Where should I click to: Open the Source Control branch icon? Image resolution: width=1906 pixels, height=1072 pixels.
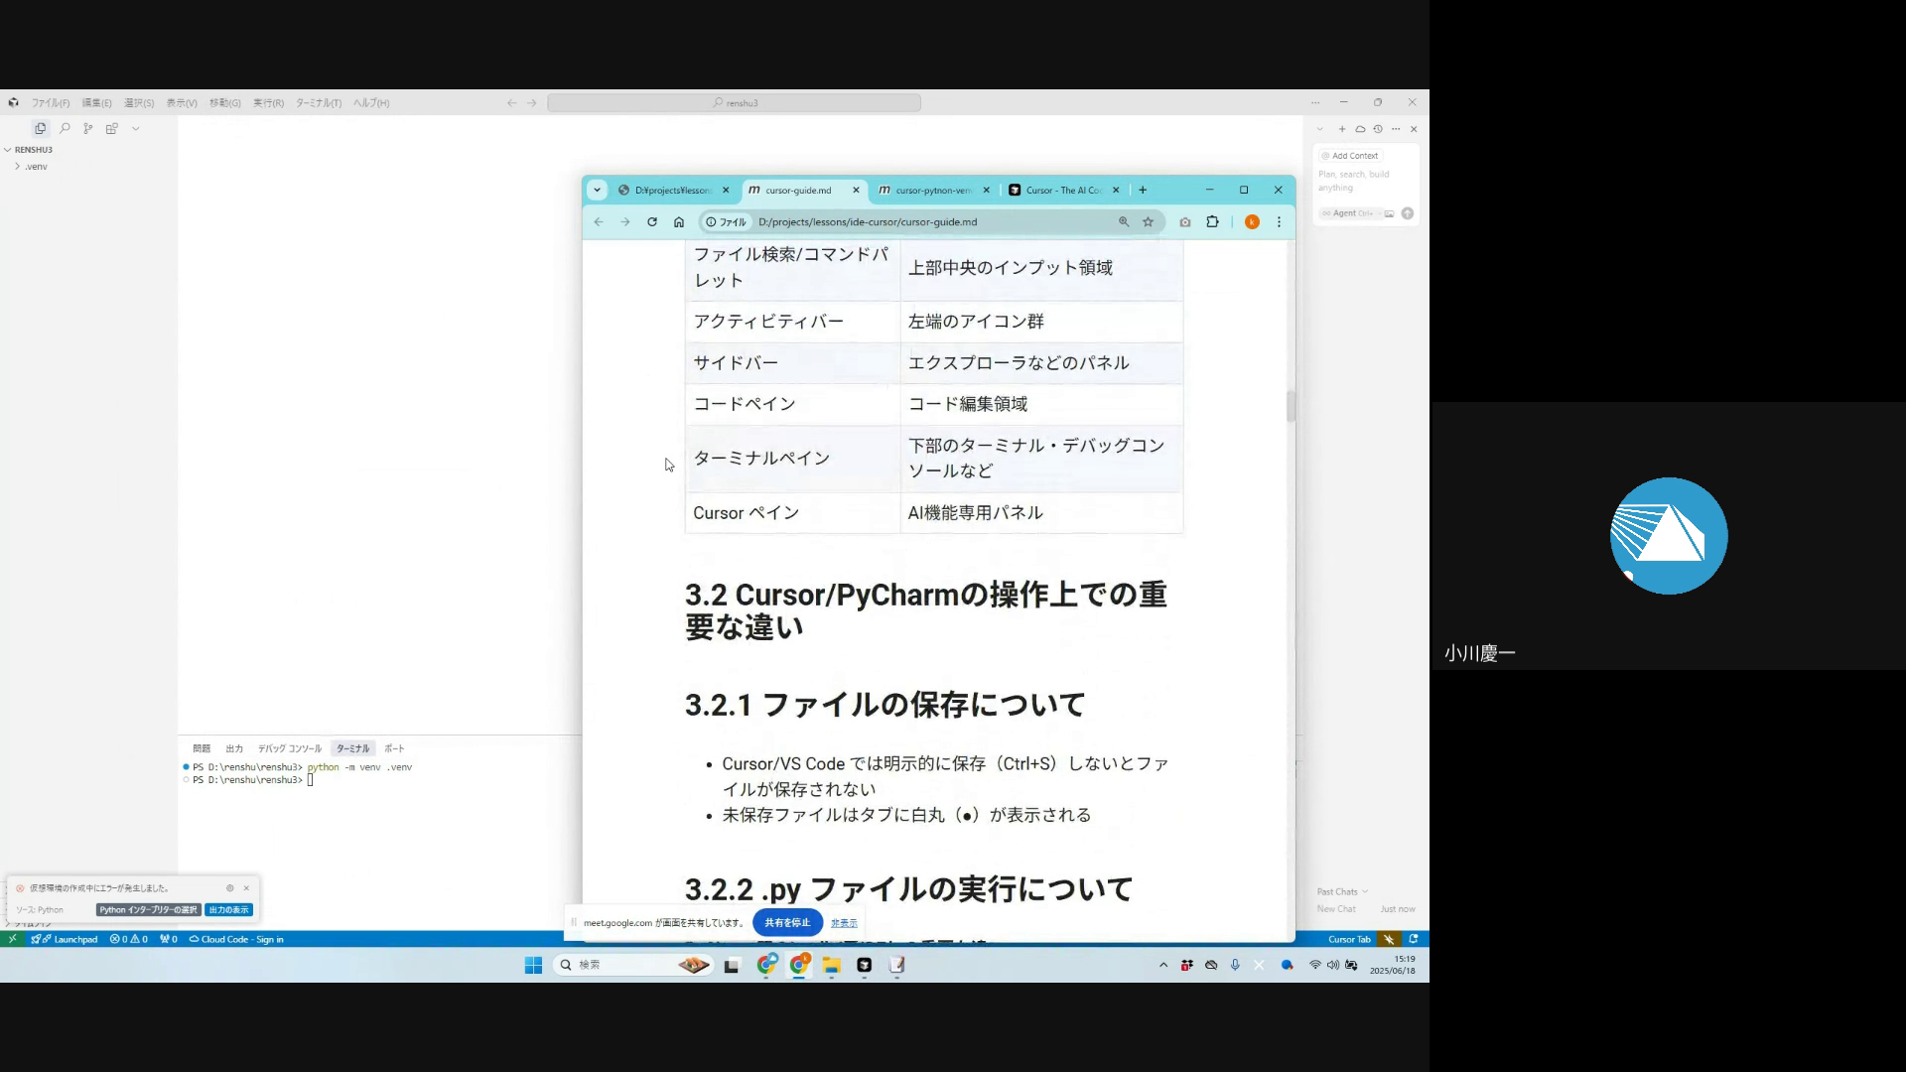pyautogui.click(x=88, y=128)
